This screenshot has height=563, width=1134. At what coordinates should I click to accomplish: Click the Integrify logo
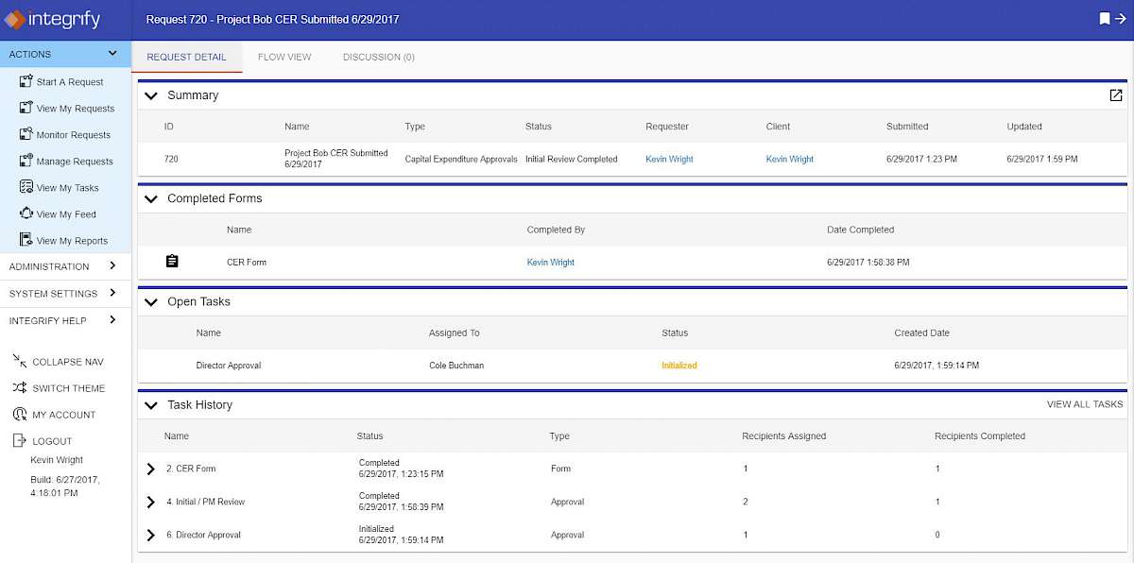[52, 19]
